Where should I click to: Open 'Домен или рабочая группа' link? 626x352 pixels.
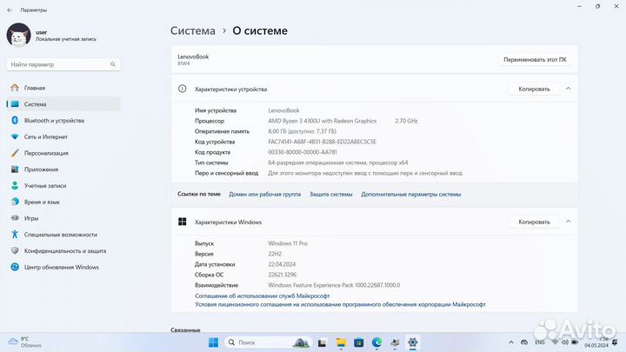coord(264,195)
